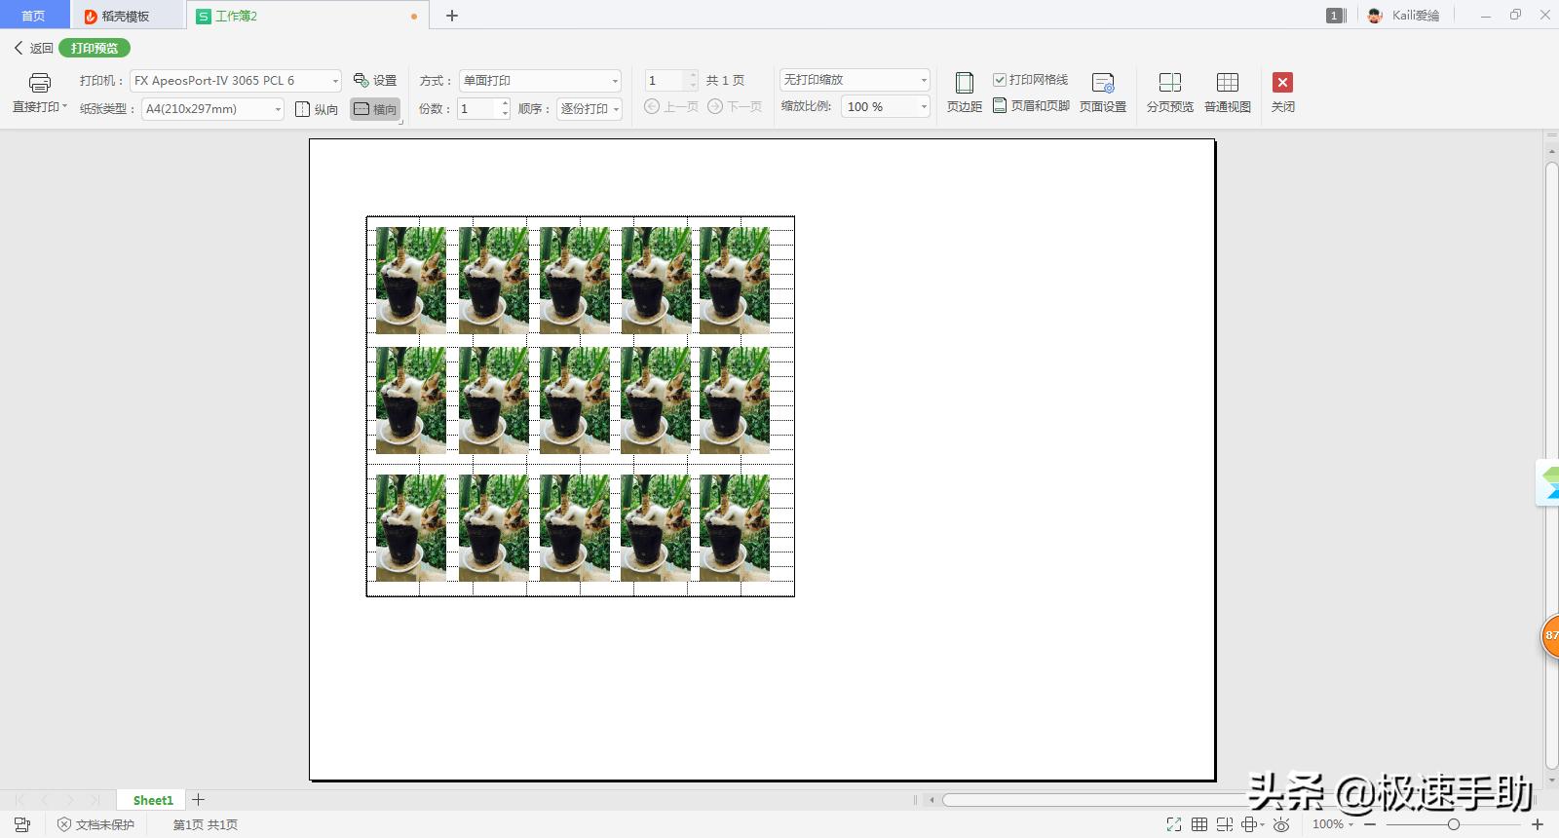Switch to page break preview (分页预览)
This screenshot has width=1559, height=838.
(1169, 93)
